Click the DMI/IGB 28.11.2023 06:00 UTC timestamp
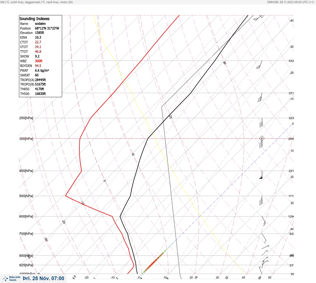The height and width of the screenshot is (283, 316). coord(290,2)
